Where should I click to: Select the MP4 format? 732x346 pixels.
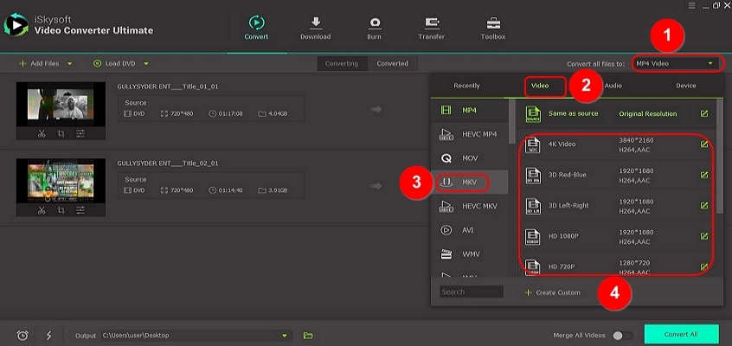click(x=469, y=110)
